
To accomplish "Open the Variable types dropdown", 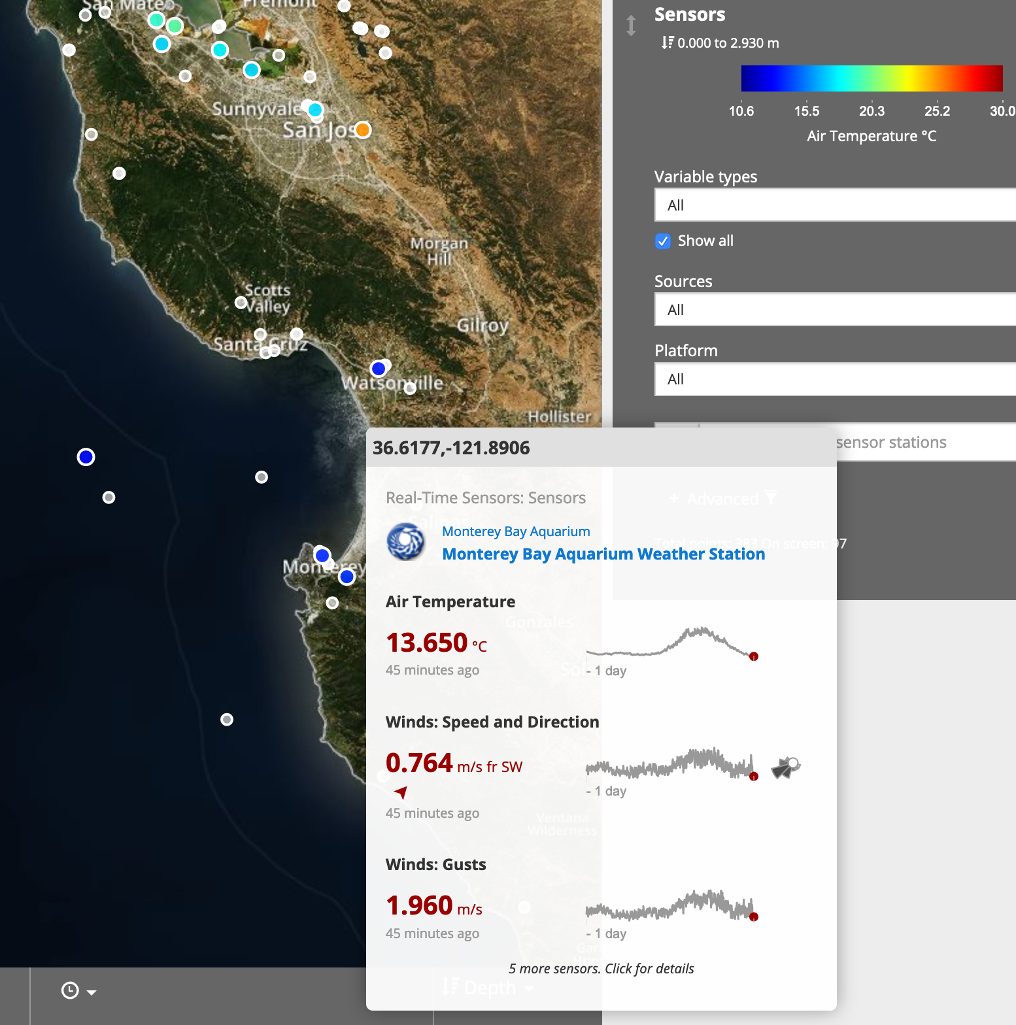I will (x=835, y=205).
